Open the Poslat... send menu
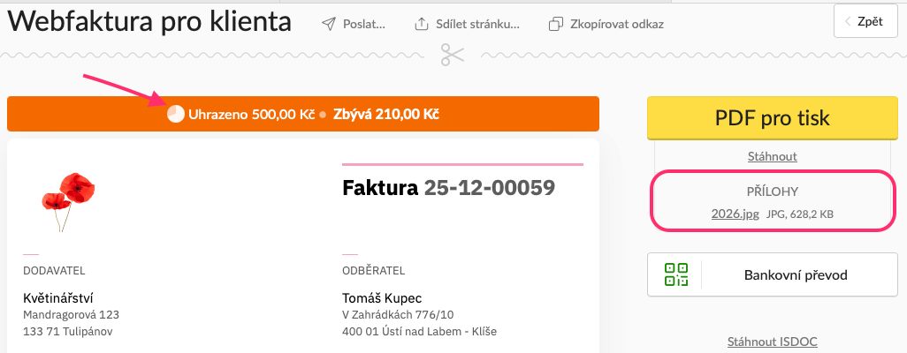The image size is (907, 353). [363, 24]
